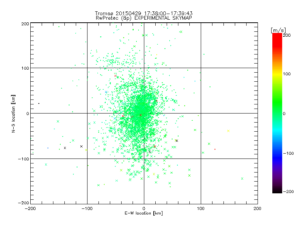Click the Y-axis '100' tick label
This screenshot has height=227, width=303.
pyautogui.click(x=25, y=68)
